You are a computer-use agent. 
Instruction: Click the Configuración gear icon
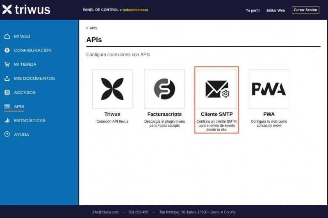coord(7,50)
